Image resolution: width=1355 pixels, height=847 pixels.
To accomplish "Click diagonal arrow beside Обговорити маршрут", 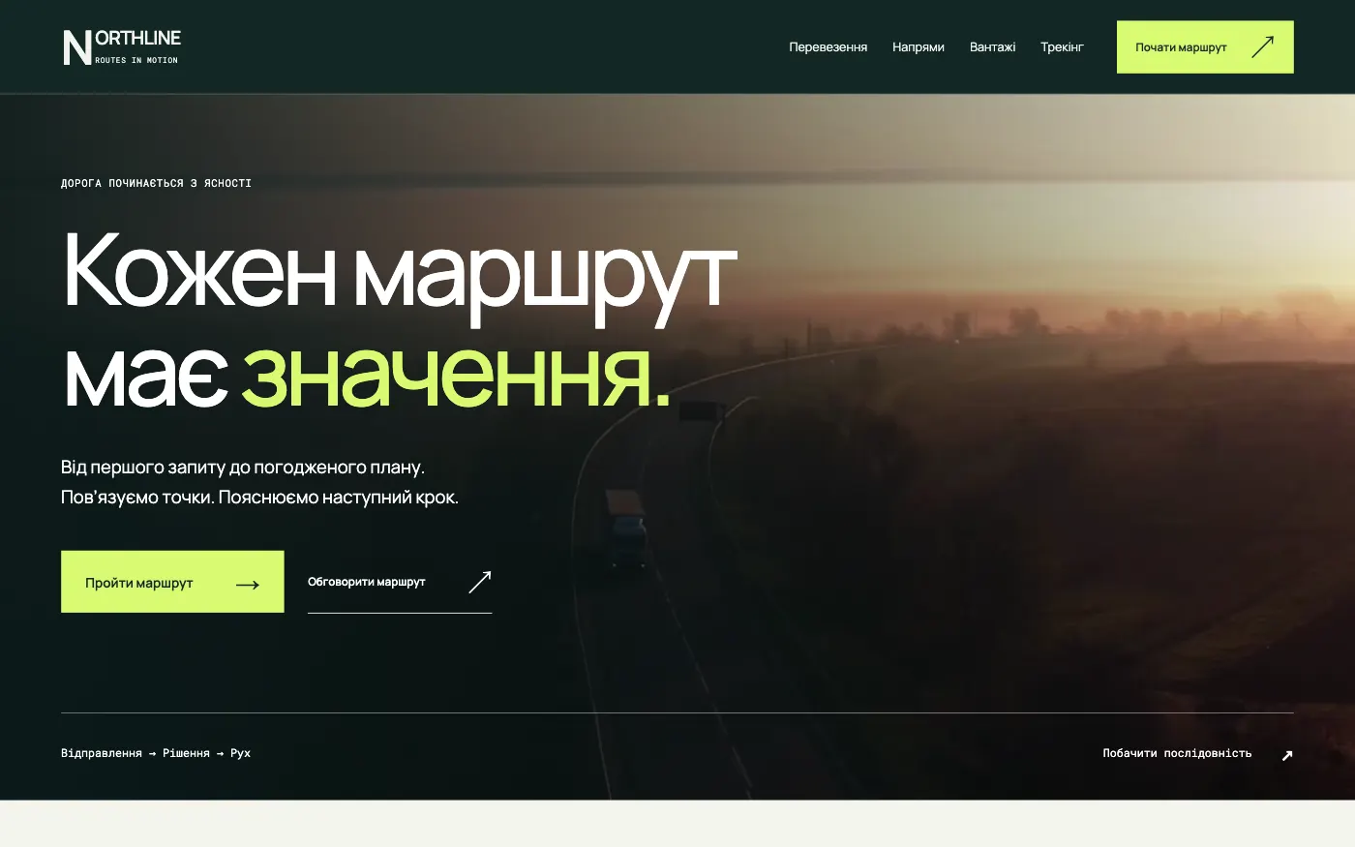I will (x=480, y=581).
